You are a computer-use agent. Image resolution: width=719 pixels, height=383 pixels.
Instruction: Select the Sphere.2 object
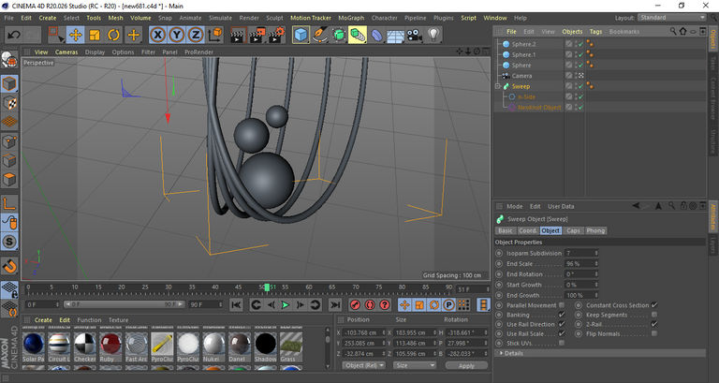(x=523, y=44)
